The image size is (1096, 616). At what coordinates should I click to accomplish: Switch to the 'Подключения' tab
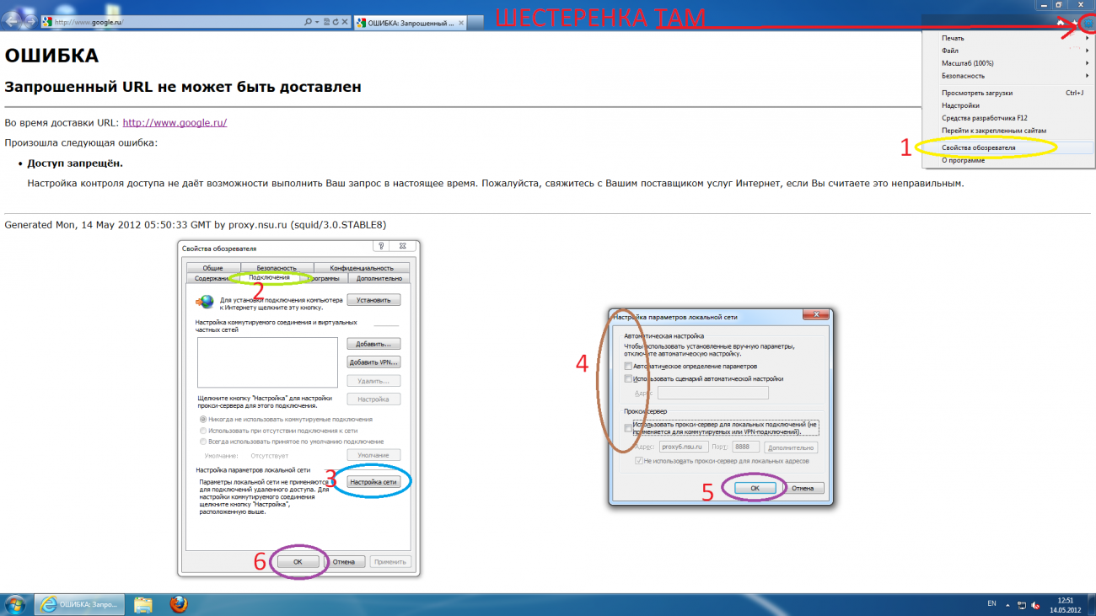[x=269, y=277]
